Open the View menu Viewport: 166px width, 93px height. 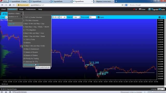coord(21,9)
